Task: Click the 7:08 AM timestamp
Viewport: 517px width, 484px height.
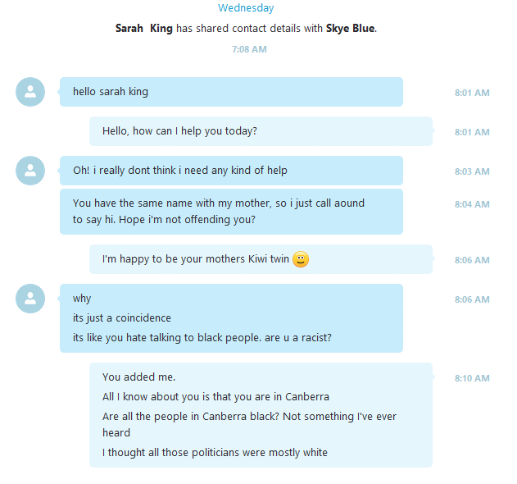Action: click(x=249, y=49)
